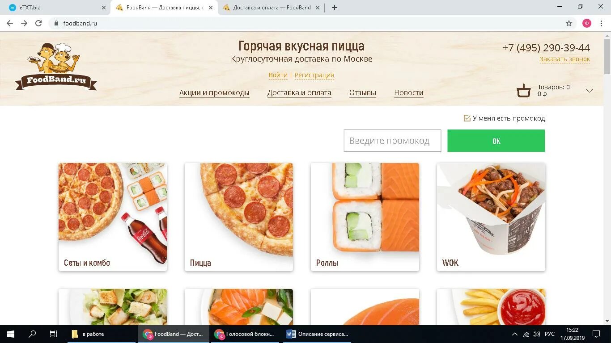Open the 'Роллы' category card
The width and height of the screenshot is (611, 343).
click(365, 217)
